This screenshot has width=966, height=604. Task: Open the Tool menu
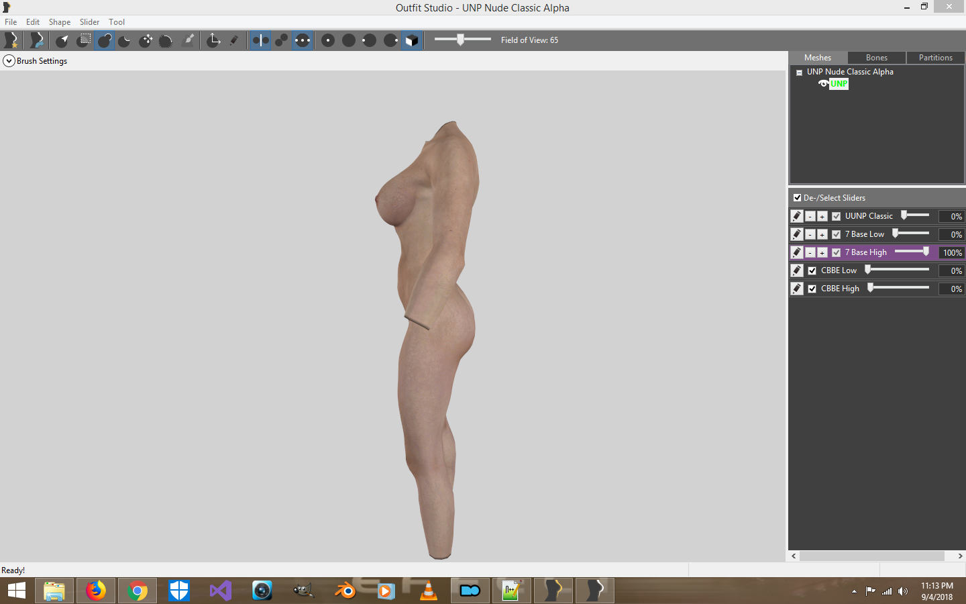pyautogui.click(x=117, y=22)
